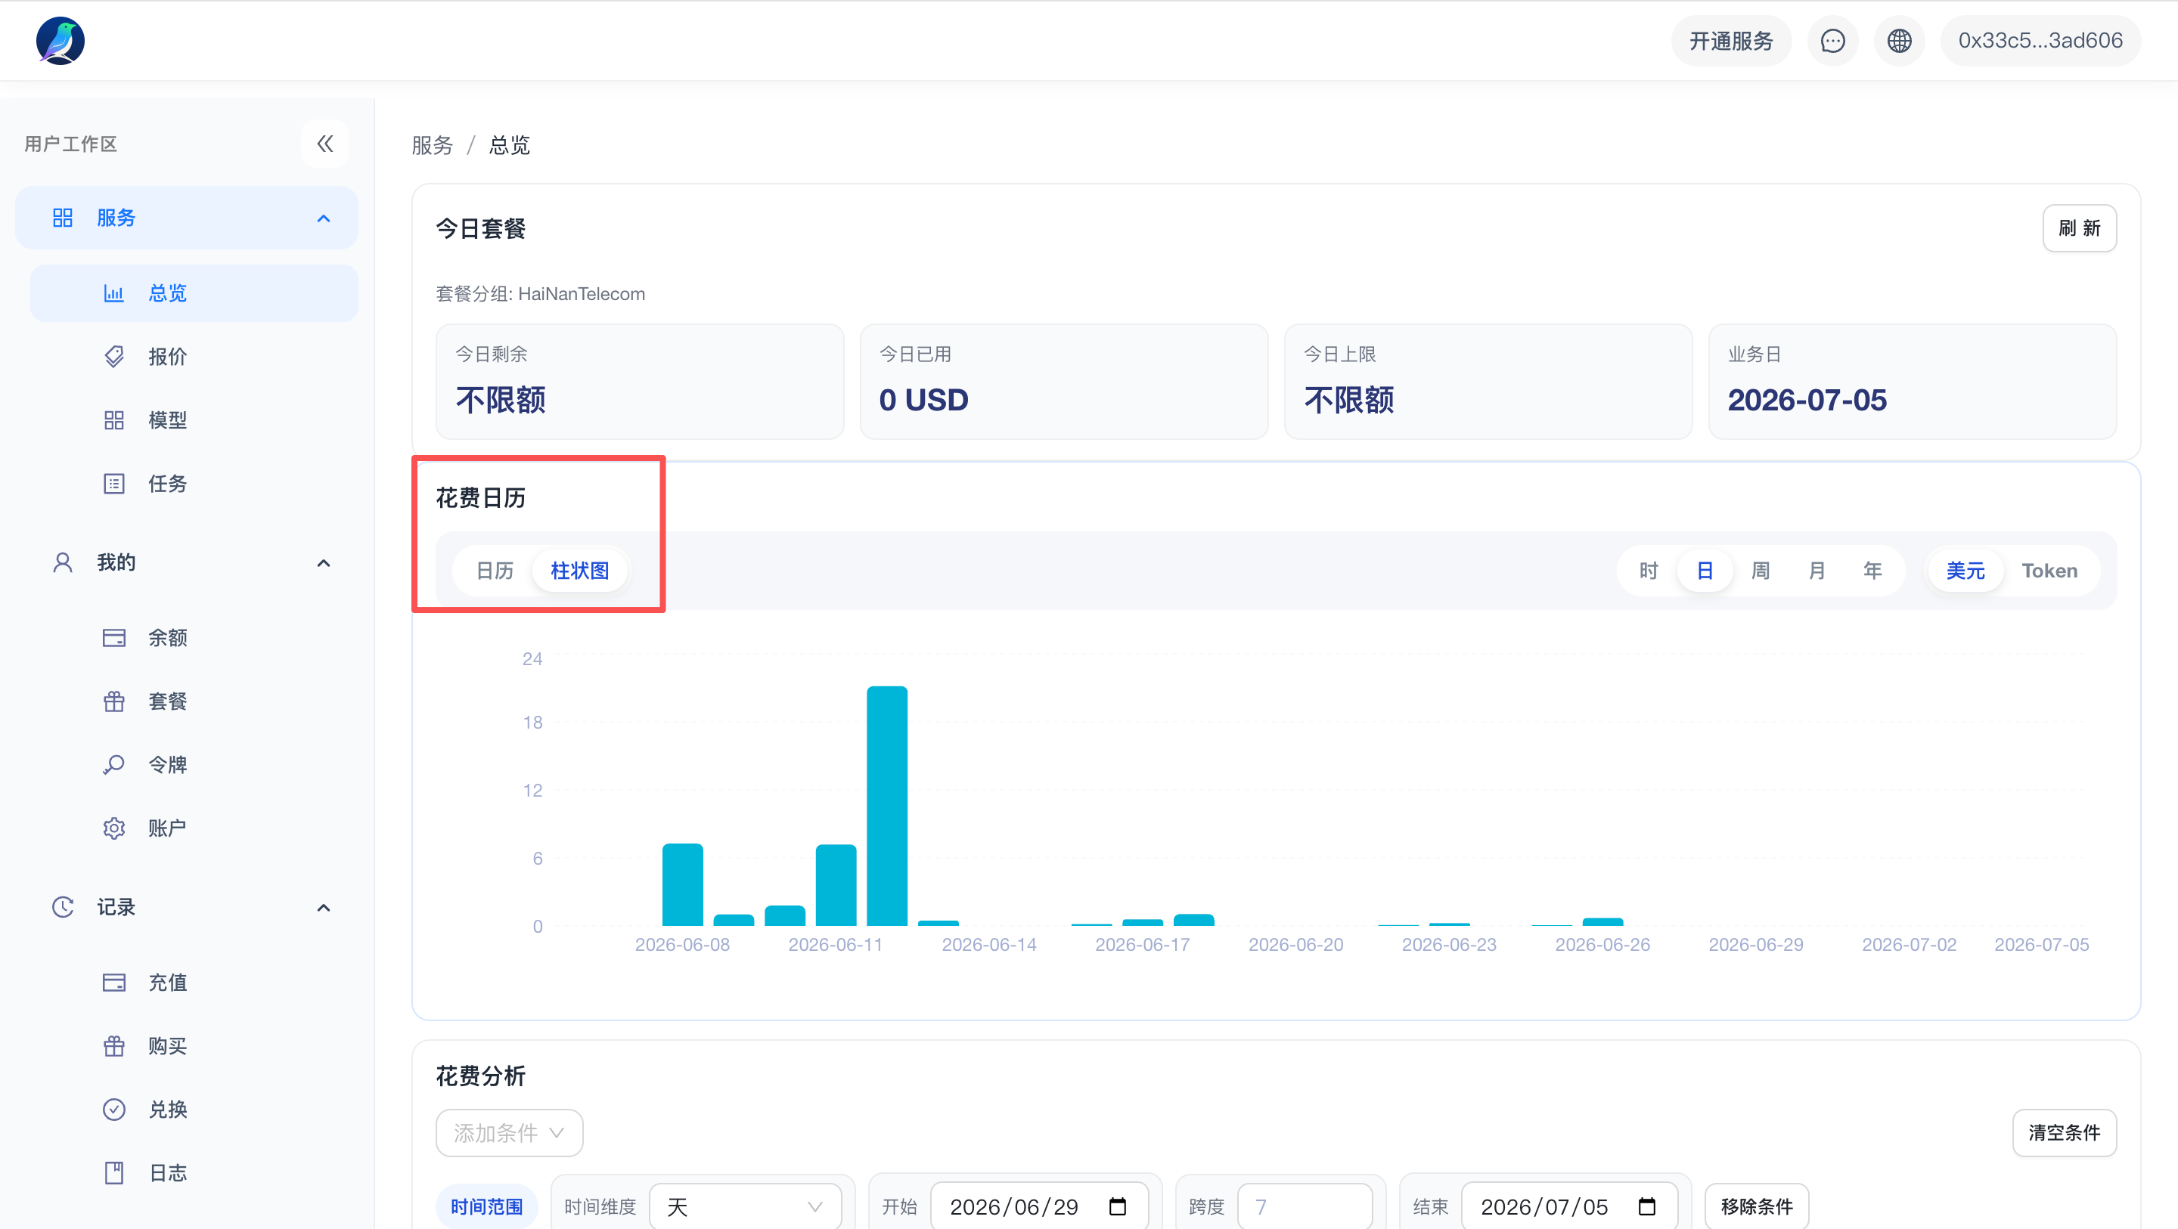
Task: Select 周 granularity option
Action: (x=1761, y=571)
